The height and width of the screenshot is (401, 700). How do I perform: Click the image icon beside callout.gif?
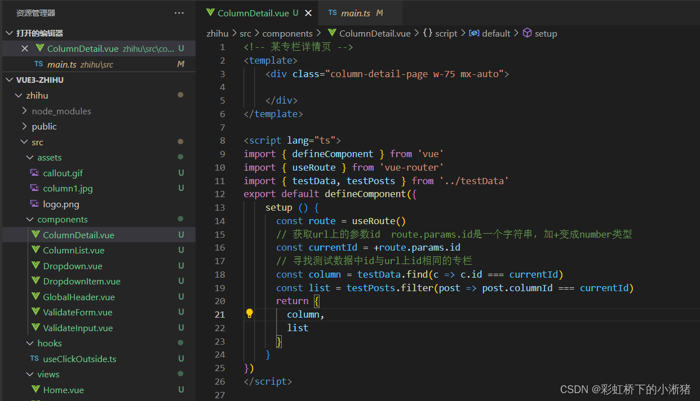tap(34, 173)
